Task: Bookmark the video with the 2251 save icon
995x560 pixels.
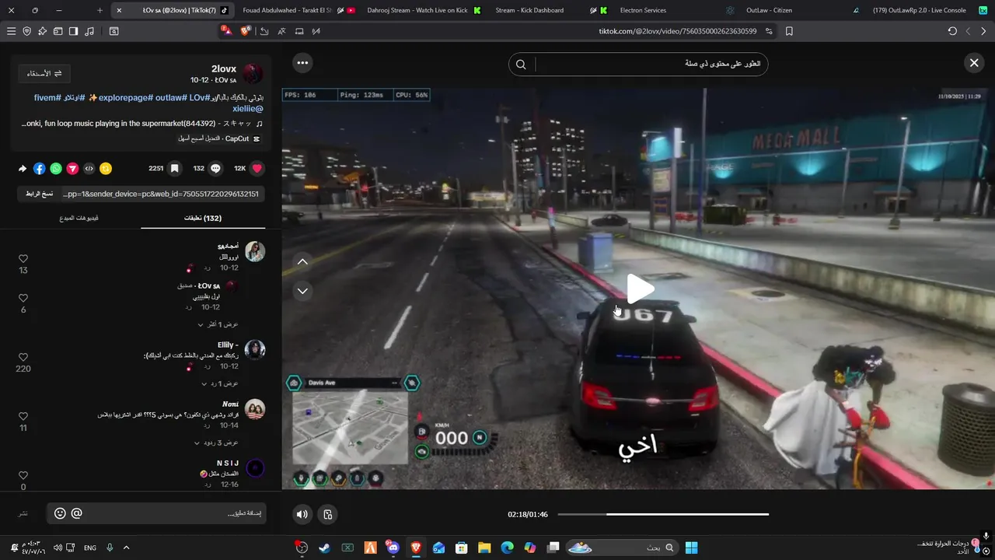Action: coord(175,168)
